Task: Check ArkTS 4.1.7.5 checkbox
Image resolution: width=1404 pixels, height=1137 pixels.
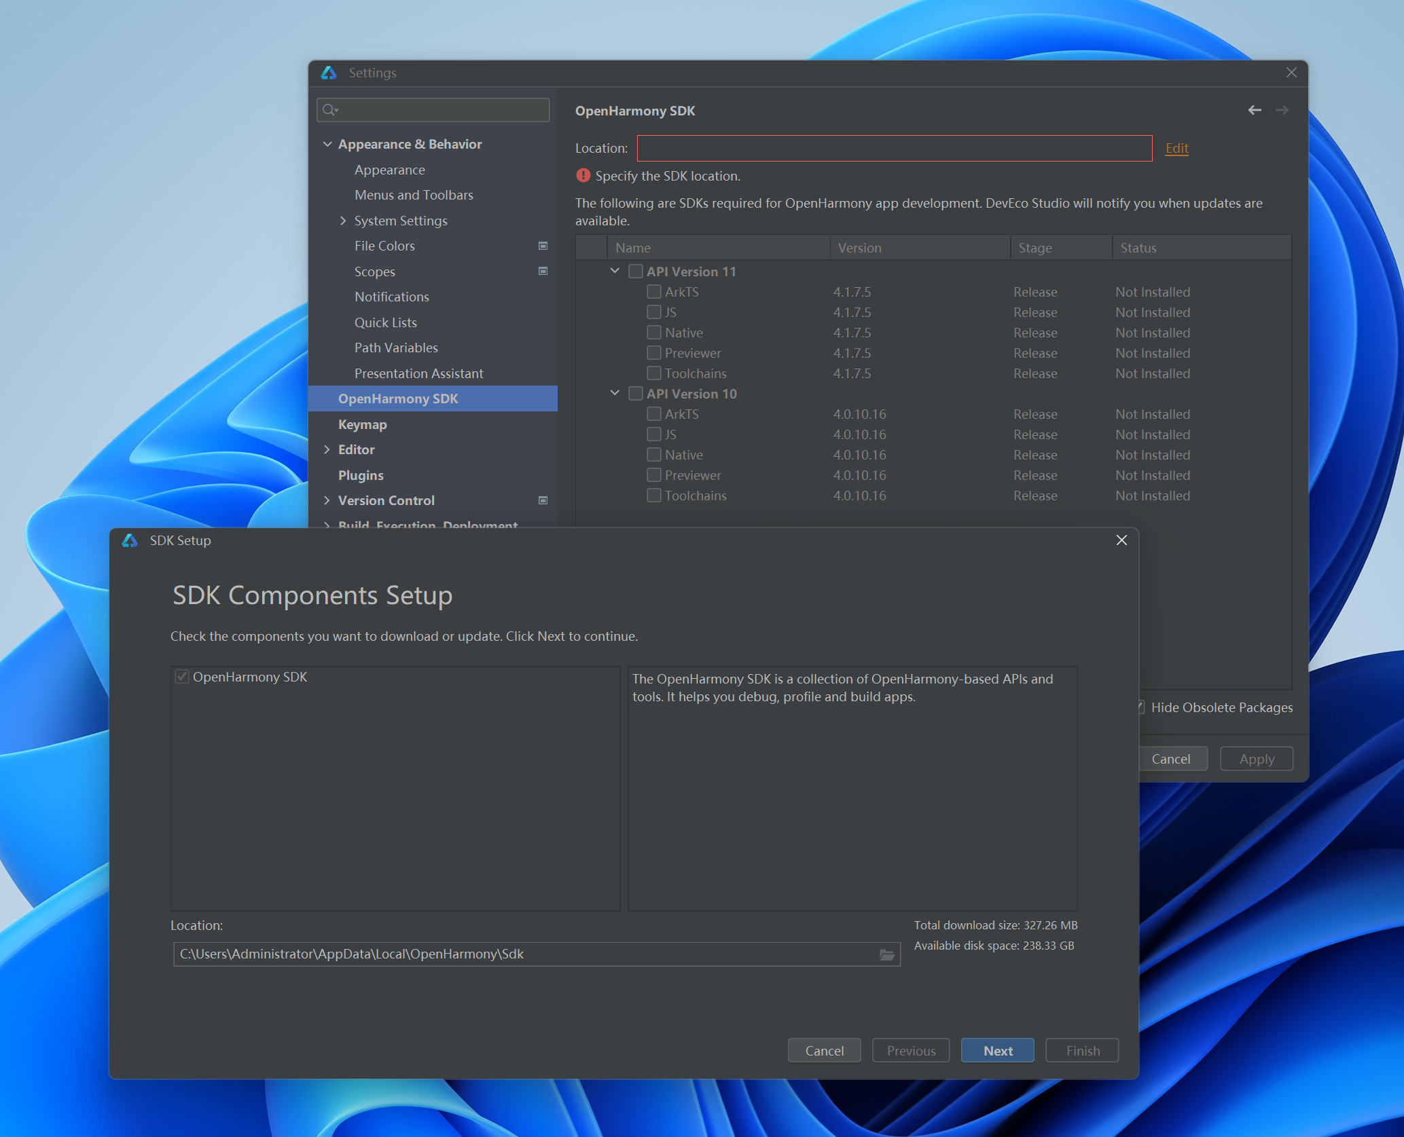Action: [x=654, y=292]
